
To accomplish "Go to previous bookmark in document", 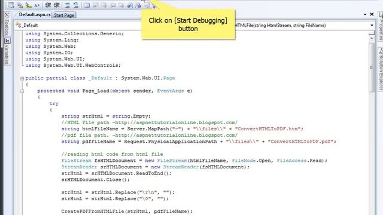I will click(x=130, y=5).
